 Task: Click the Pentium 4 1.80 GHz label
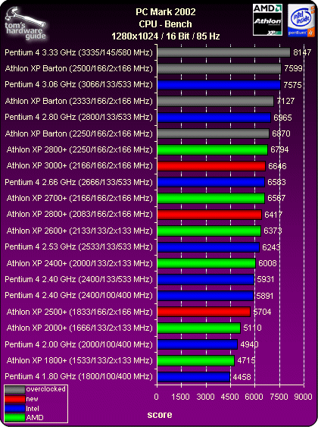(x=79, y=376)
